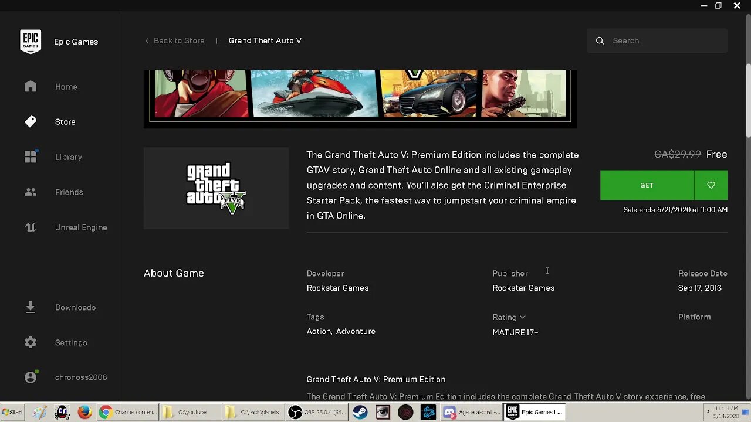Get Grand Theft Auto V for free
751x422 pixels.
point(647,185)
